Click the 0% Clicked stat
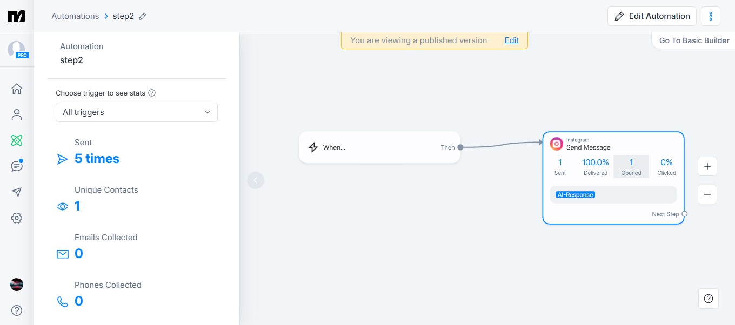Viewport: 735px width, 325px height. (666, 167)
